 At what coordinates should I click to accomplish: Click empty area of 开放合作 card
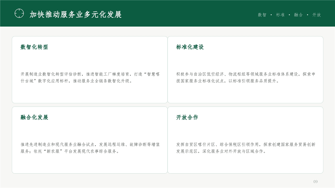coord(245,163)
